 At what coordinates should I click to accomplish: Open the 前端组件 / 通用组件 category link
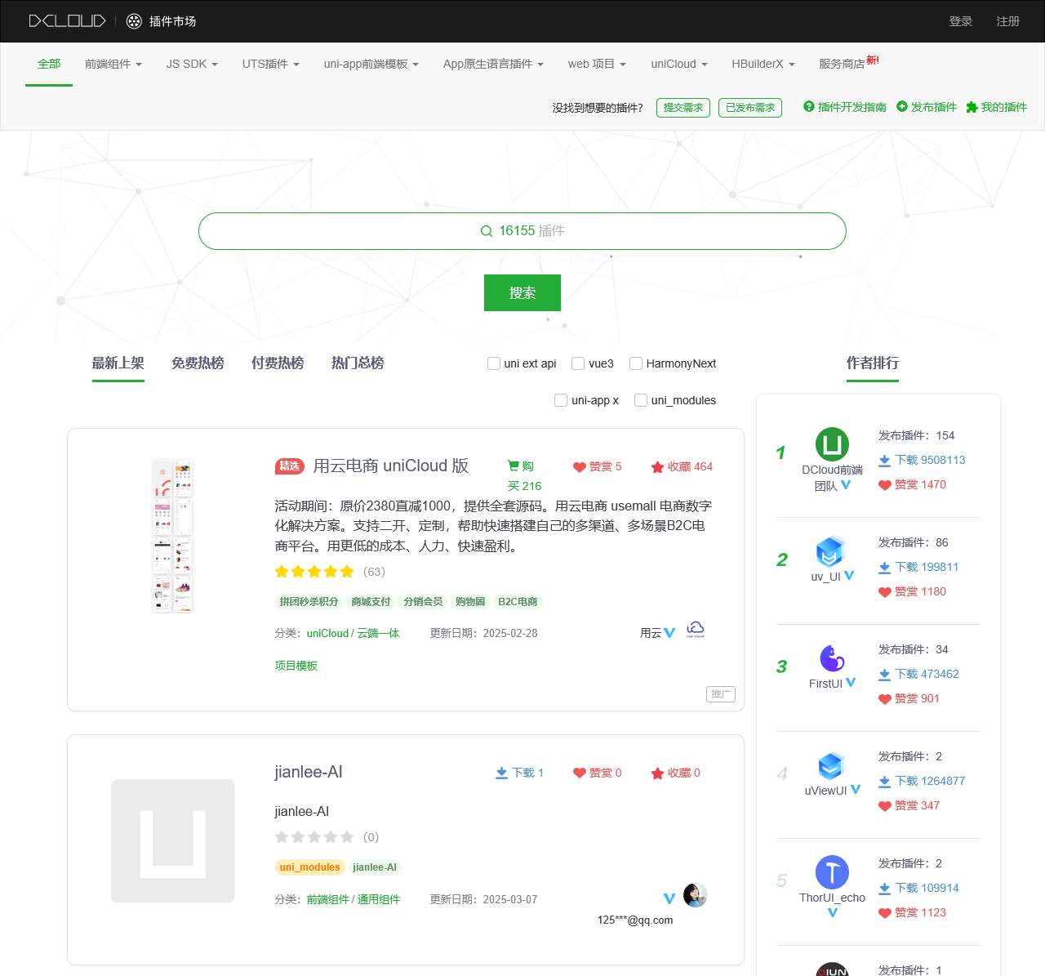[354, 899]
